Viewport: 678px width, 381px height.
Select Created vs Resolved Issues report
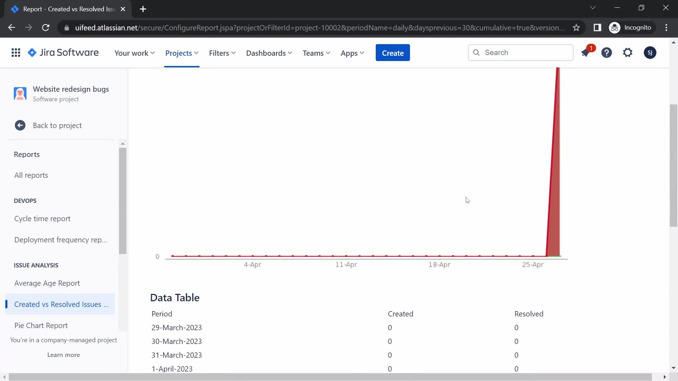point(61,304)
